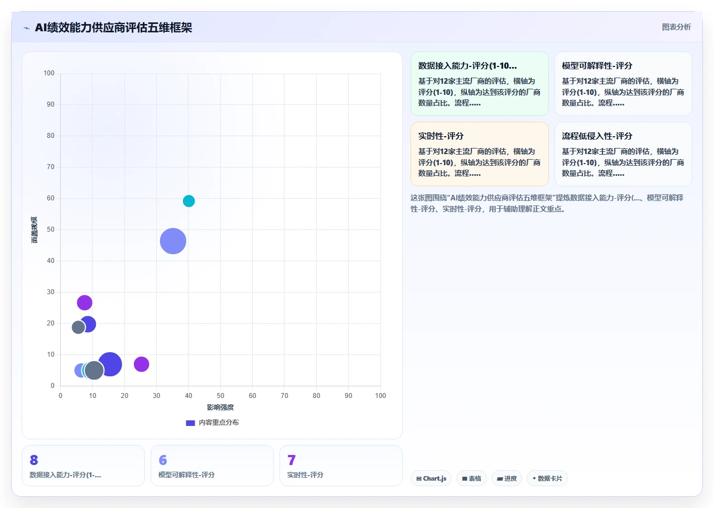Image resolution: width=714 pixels, height=508 pixels.
Task: Click the 内容重点分布 legend color box
Action: click(x=190, y=423)
